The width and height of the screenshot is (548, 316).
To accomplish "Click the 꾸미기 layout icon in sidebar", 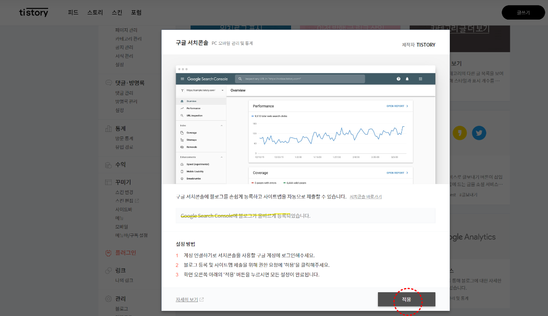I will (108, 182).
